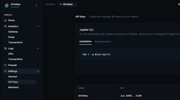Open Swap analytics
The image size is (180, 100).
pos(11,37)
